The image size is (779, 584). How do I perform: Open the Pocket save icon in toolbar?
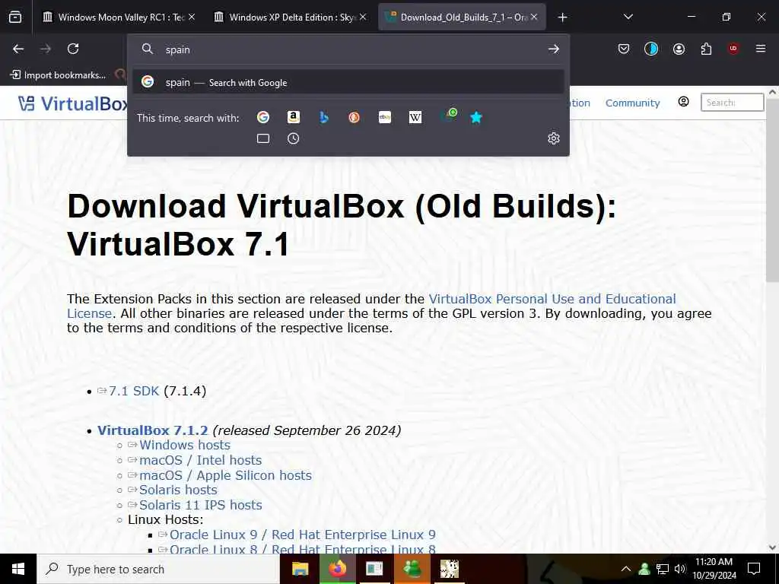[x=624, y=49]
